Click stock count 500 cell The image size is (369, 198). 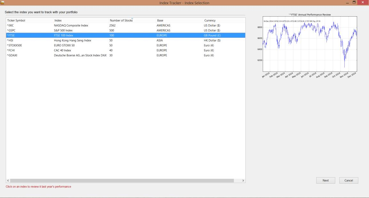click(x=112, y=30)
